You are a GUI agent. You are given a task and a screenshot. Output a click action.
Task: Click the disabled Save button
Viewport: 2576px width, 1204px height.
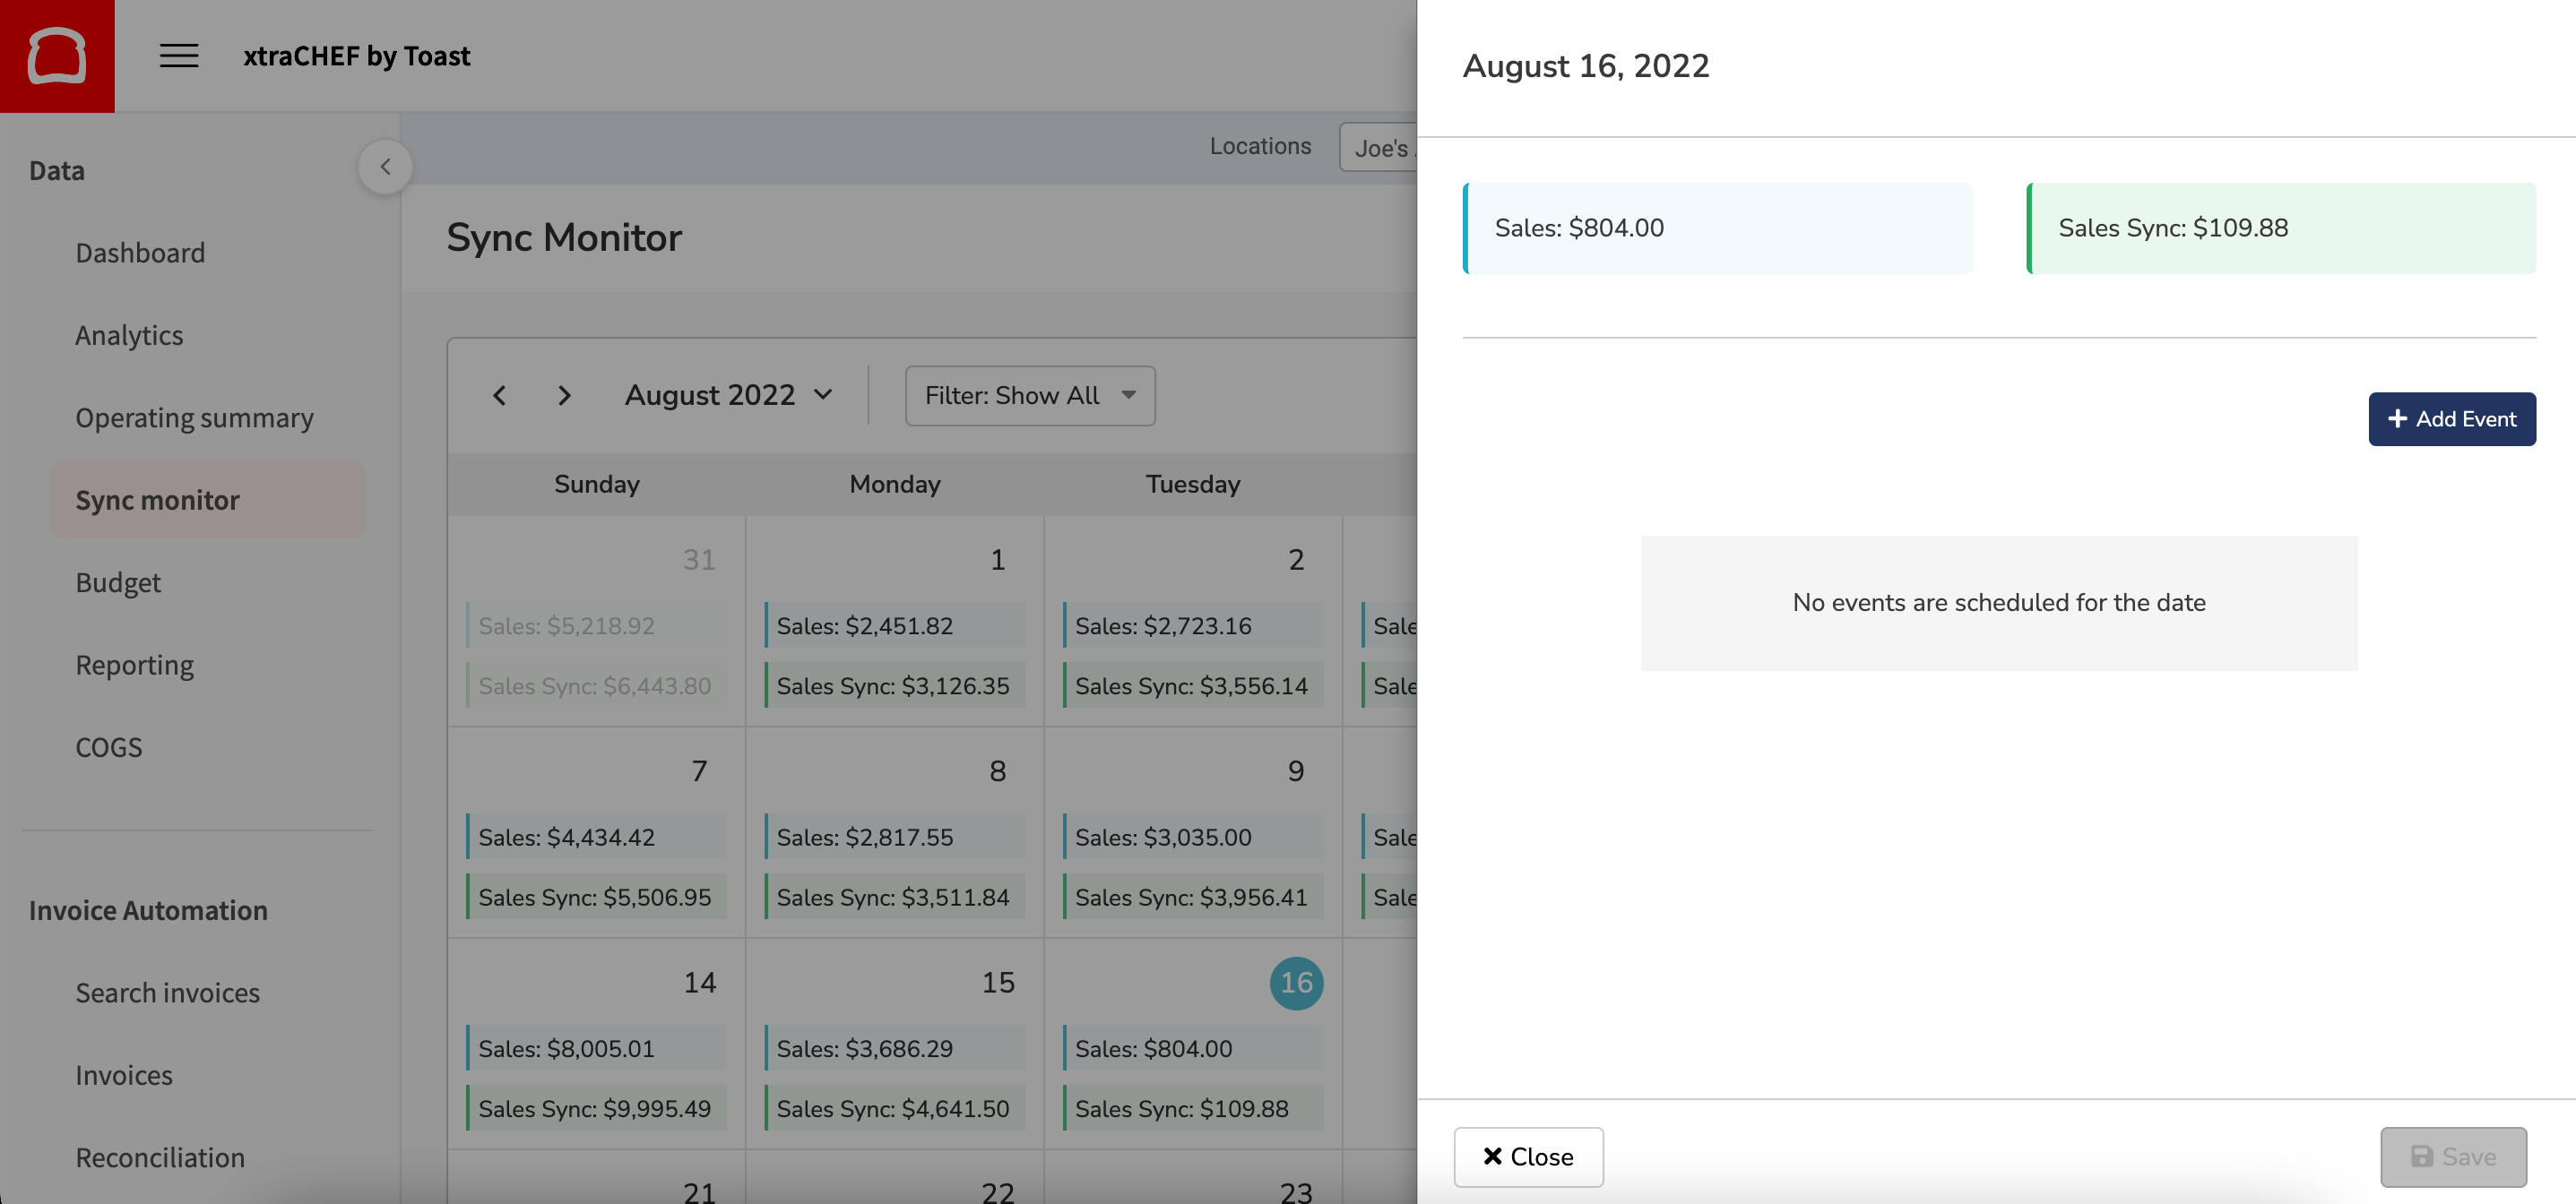click(x=2453, y=1156)
